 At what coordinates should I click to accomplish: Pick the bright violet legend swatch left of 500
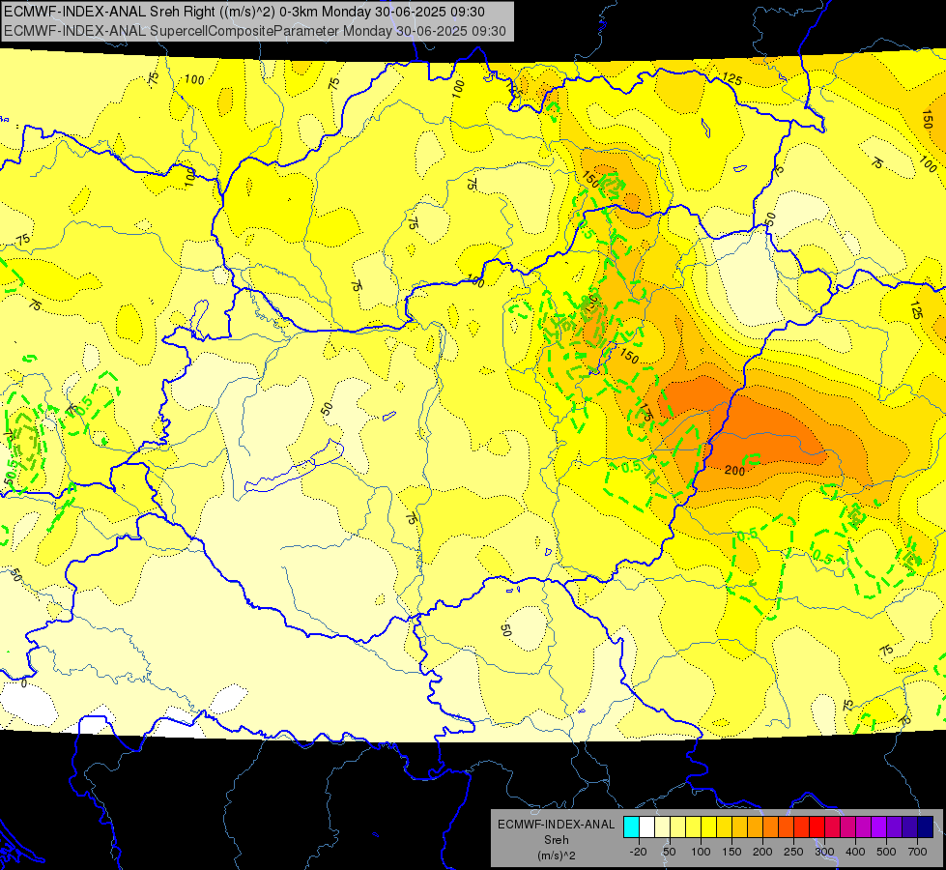878,826
